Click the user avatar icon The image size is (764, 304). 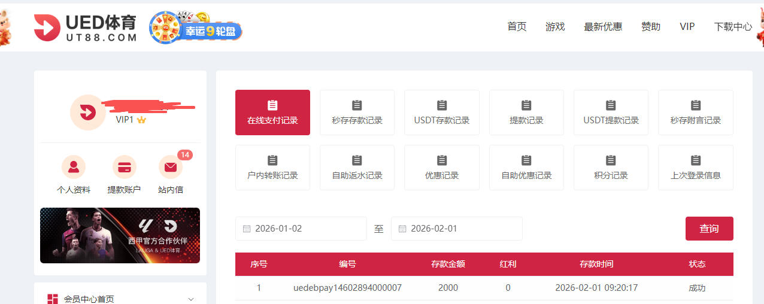(87, 112)
